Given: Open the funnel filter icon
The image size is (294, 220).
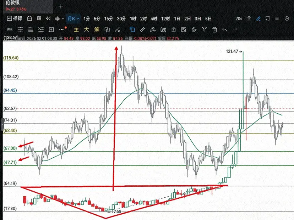Looking at the screenshot, I should pos(204,29).
